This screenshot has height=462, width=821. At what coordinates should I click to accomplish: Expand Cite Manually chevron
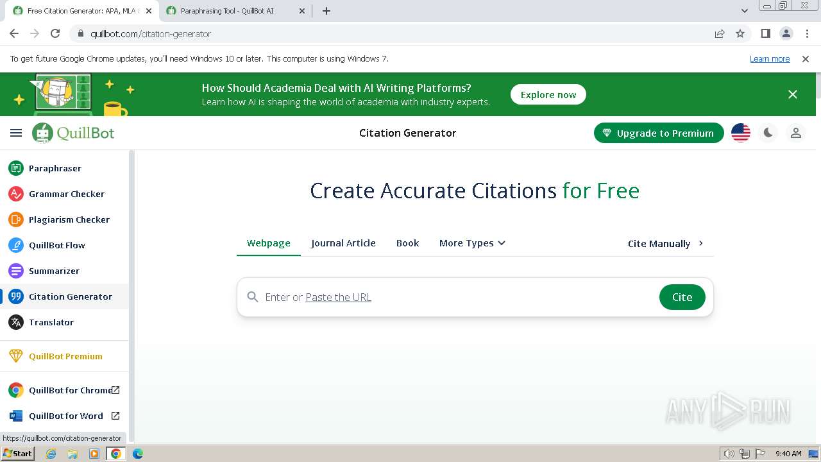(x=701, y=243)
